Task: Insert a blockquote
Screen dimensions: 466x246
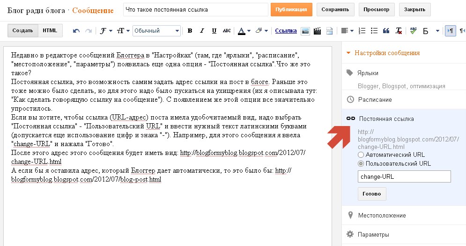Action: pyautogui.click(x=386, y=31)
